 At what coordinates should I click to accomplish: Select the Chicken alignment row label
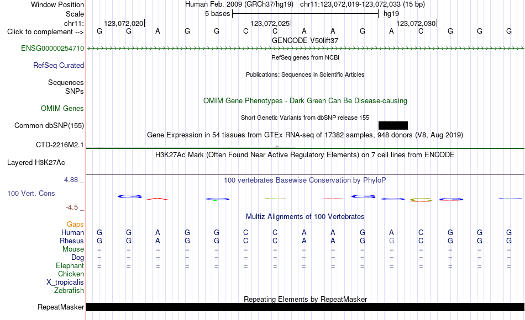click(x=71, y=274)
